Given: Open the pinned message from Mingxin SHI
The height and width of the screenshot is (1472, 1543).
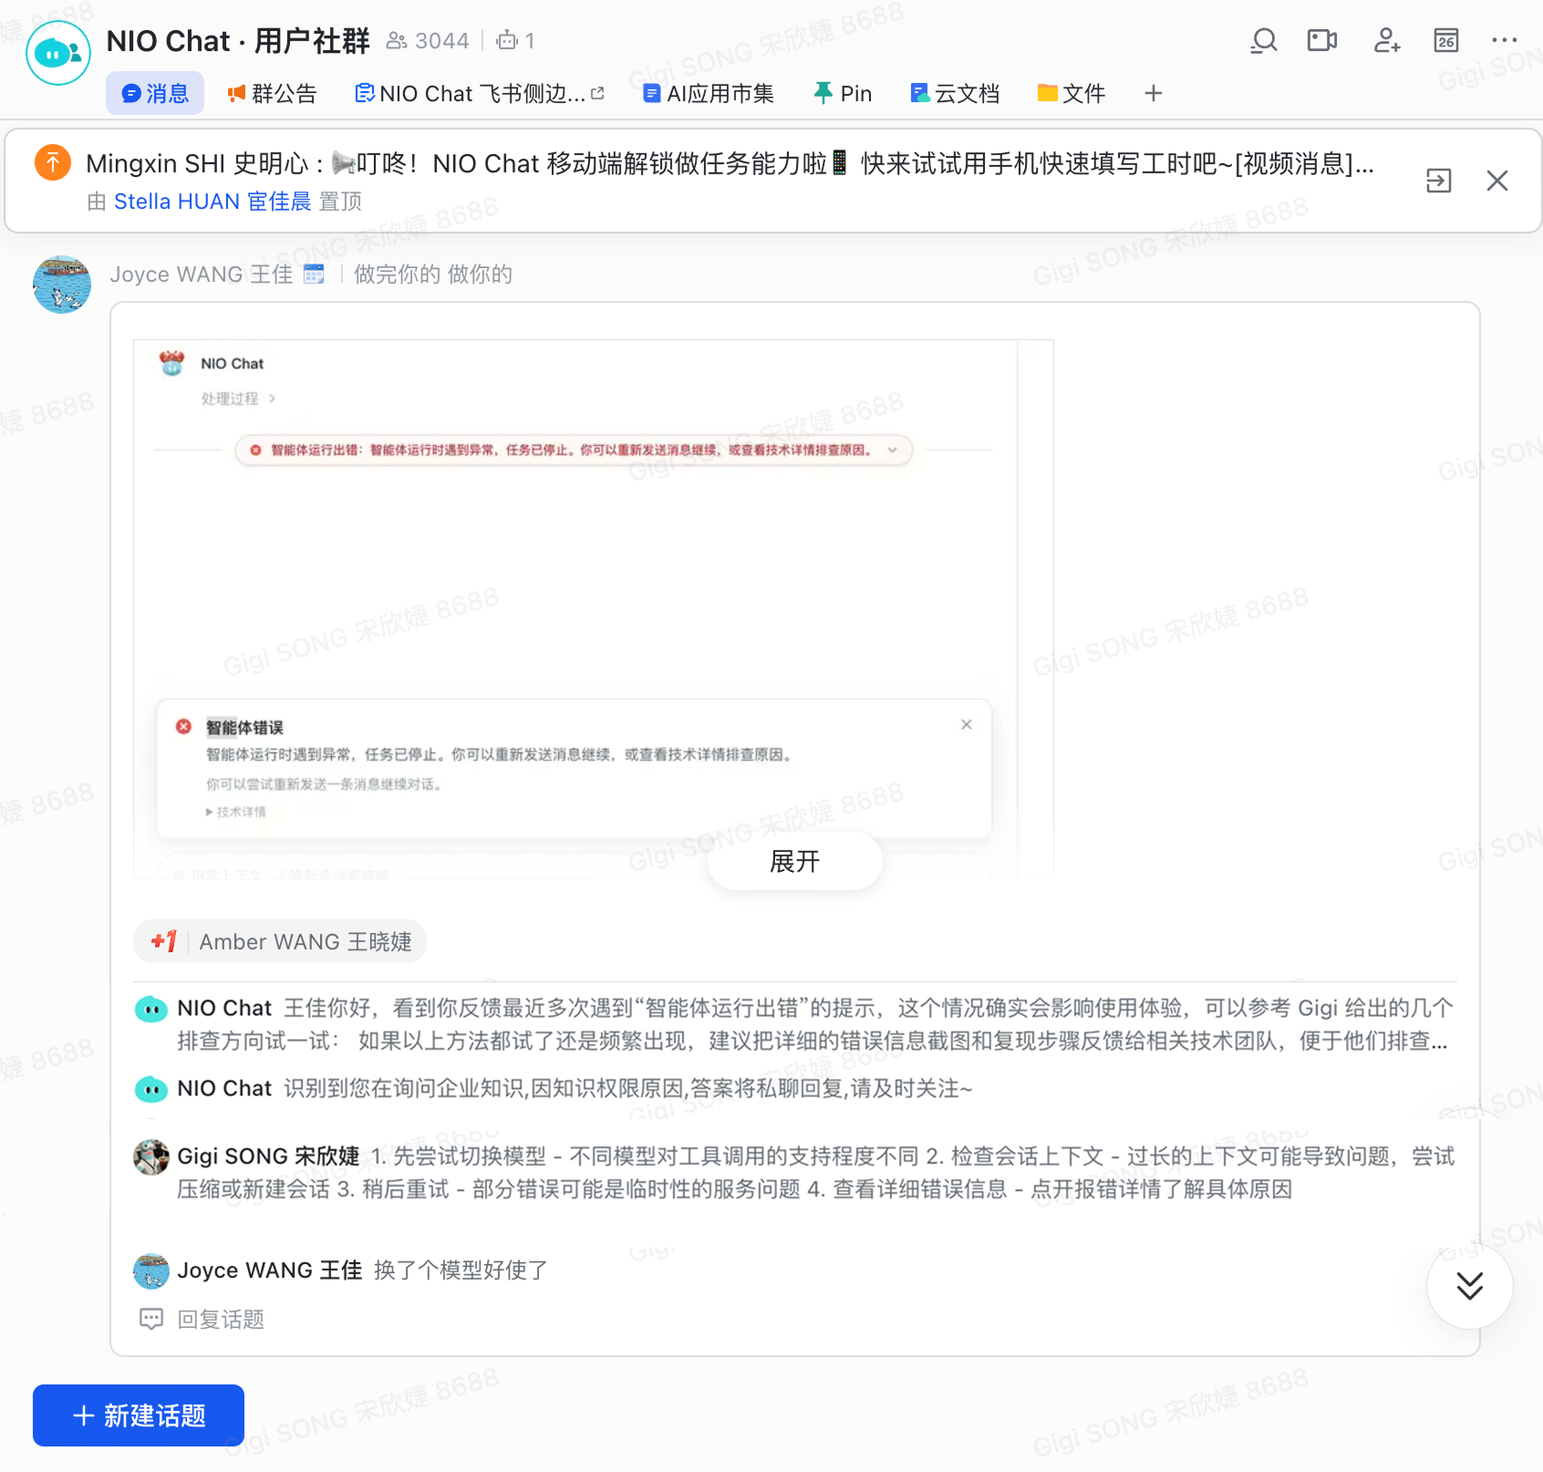Looking at the screenshot, I should pyautogui.click(x=730, y=163).
